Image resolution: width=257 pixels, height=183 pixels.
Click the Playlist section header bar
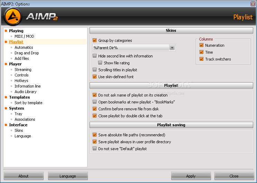[171, 85]
